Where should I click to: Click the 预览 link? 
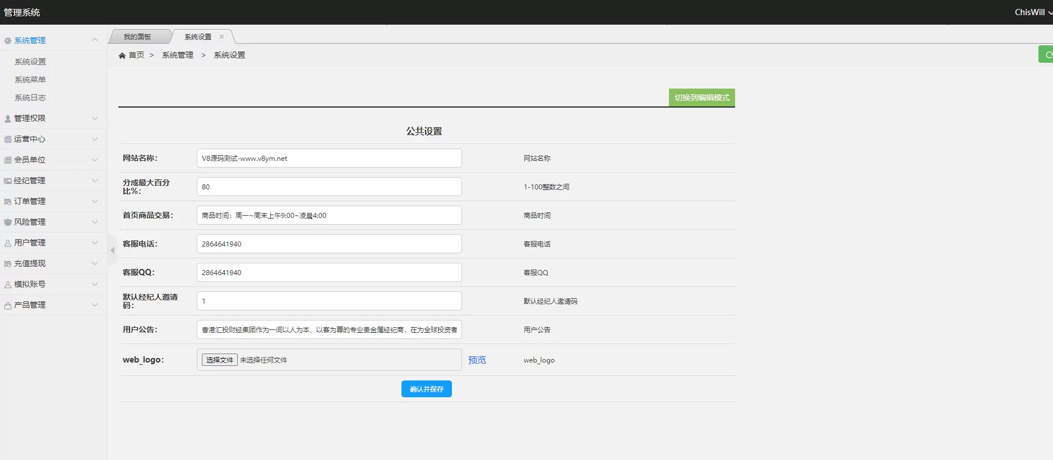pos(477,360)
